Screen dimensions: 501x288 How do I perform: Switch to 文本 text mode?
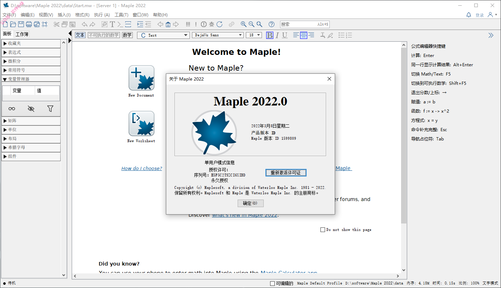click(x=80, y=35)
